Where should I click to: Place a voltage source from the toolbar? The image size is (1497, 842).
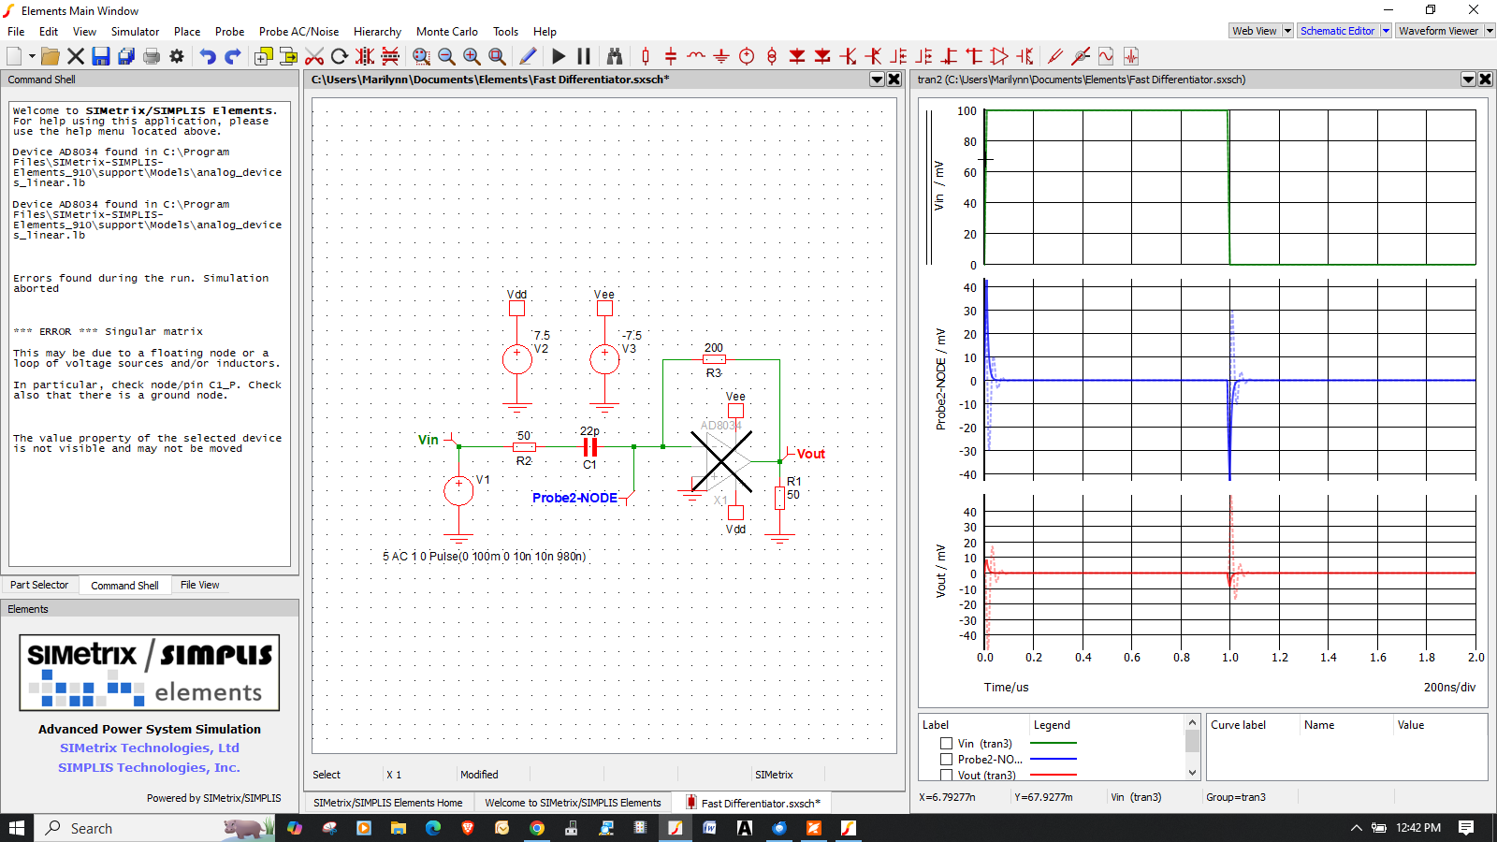tap(747, 56)
